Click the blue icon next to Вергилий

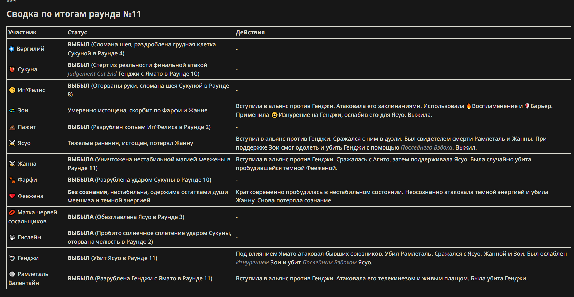[12, 49]
